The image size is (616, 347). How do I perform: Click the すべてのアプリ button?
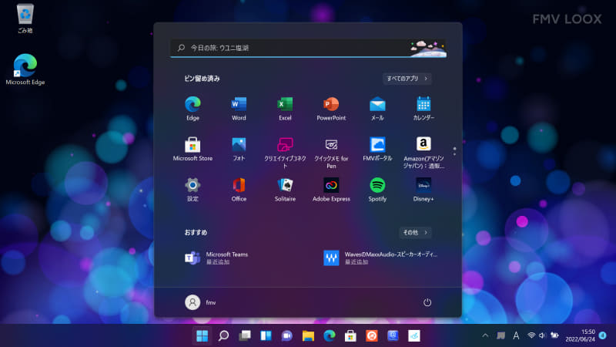point(407,79)
